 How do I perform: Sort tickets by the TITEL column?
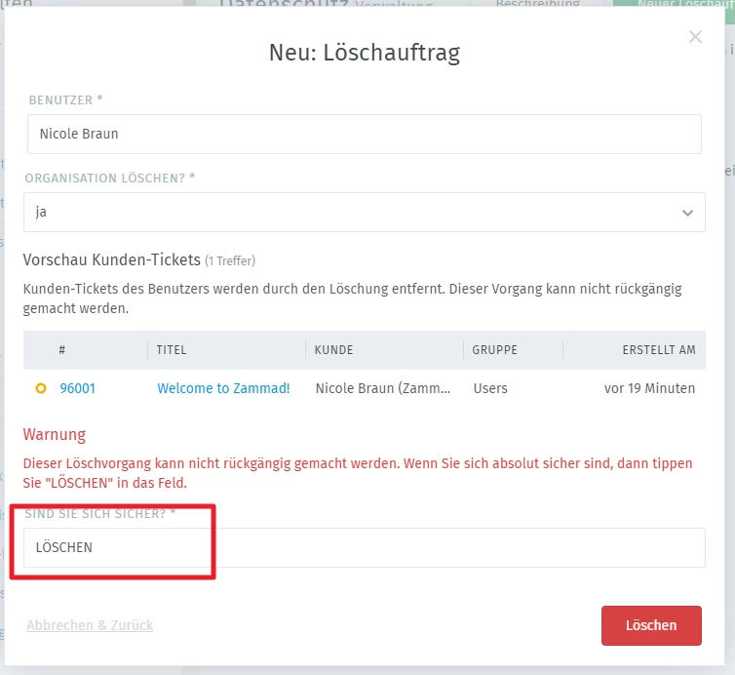click(x=172, y=349)
